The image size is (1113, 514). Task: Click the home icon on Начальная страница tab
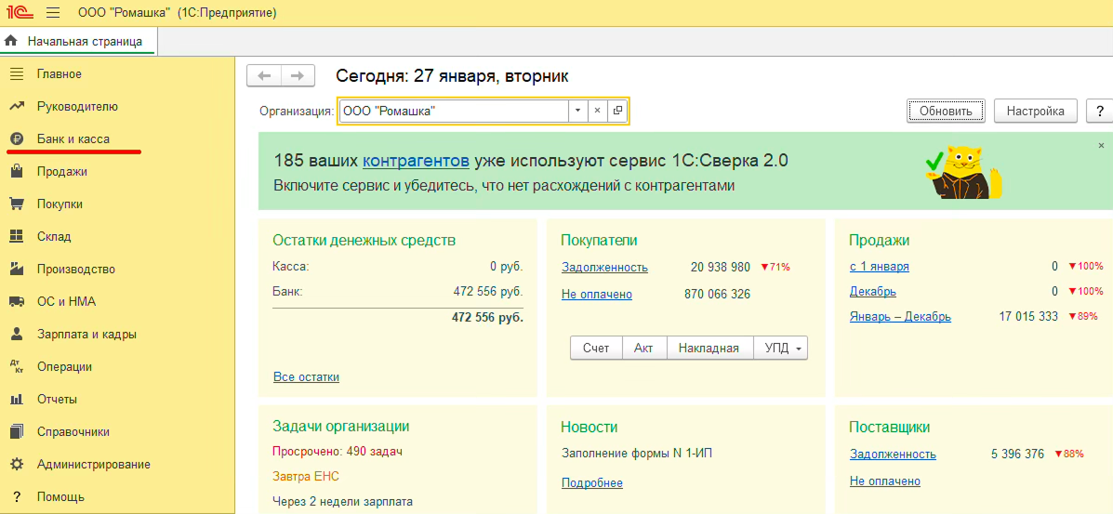click(x=10, y=42)
